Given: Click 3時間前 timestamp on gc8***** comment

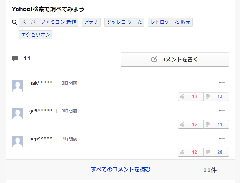Looking at the screenshot, I should [69, 111].
